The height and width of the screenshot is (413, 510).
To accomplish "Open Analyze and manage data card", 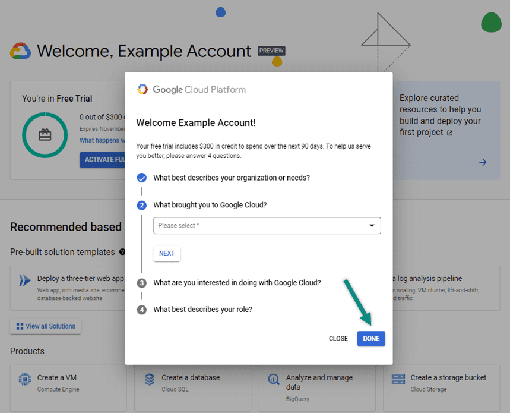I will [x=317, y=388].
